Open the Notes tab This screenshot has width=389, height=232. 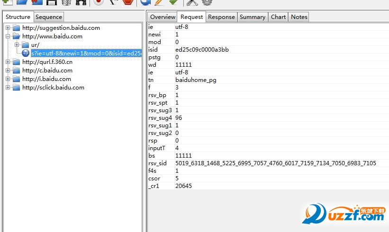click(299, 17)
